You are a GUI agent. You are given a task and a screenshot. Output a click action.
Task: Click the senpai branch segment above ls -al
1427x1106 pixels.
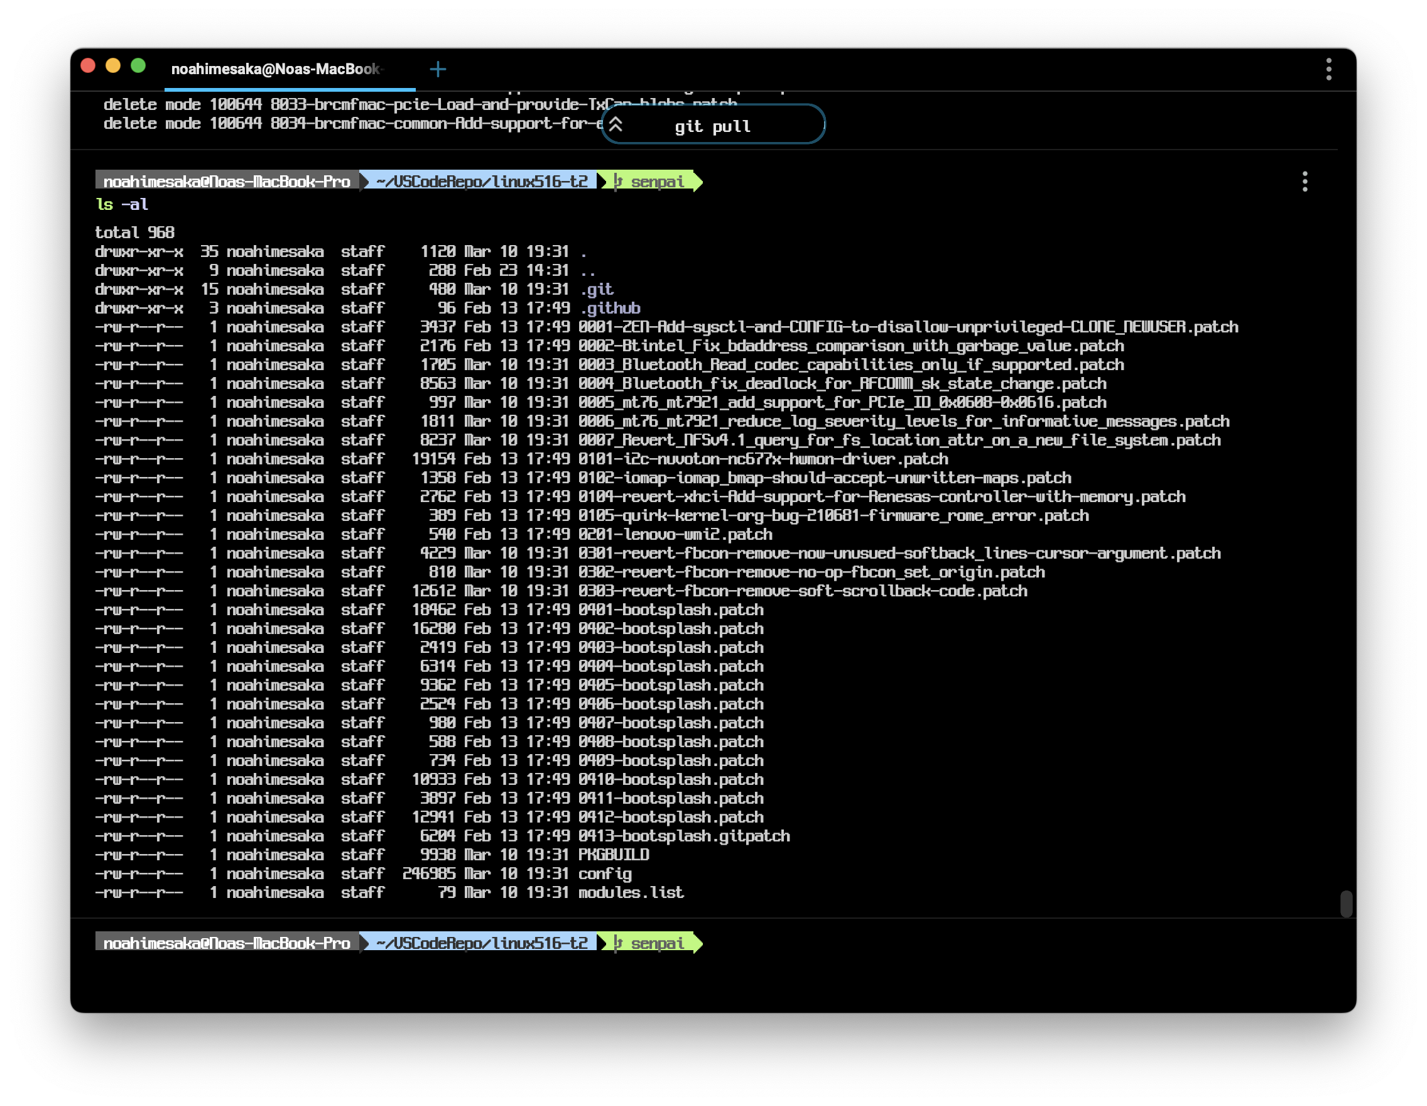(649, 181)
